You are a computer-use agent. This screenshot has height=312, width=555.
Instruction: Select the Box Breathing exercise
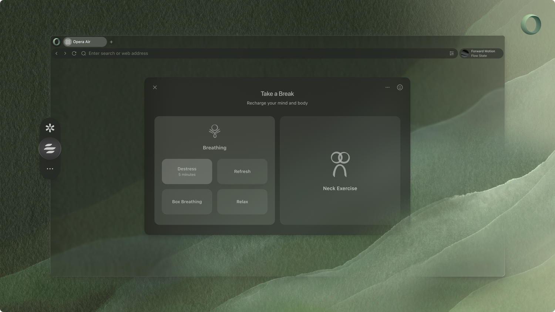(x=187, y=202)
